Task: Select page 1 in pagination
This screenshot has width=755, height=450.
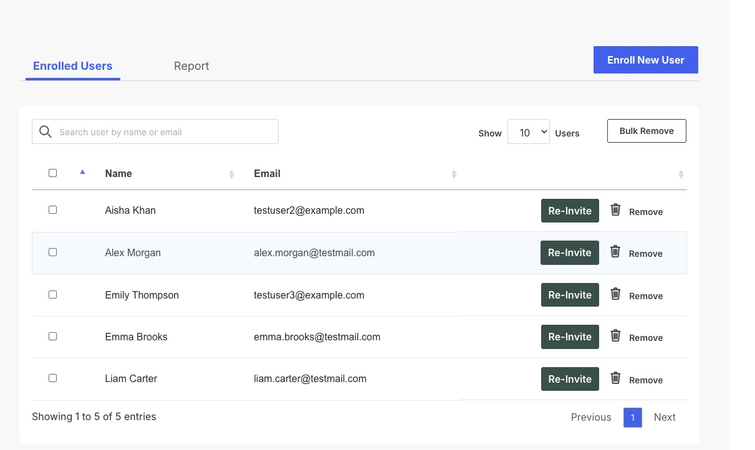Action: click(x=632, y=418)
